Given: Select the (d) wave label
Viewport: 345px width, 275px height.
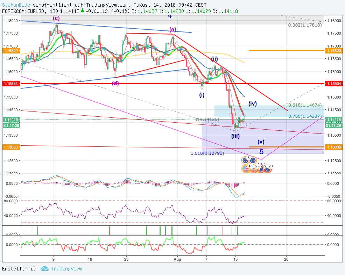Looking at the screenshot, I should coord(115,83).
